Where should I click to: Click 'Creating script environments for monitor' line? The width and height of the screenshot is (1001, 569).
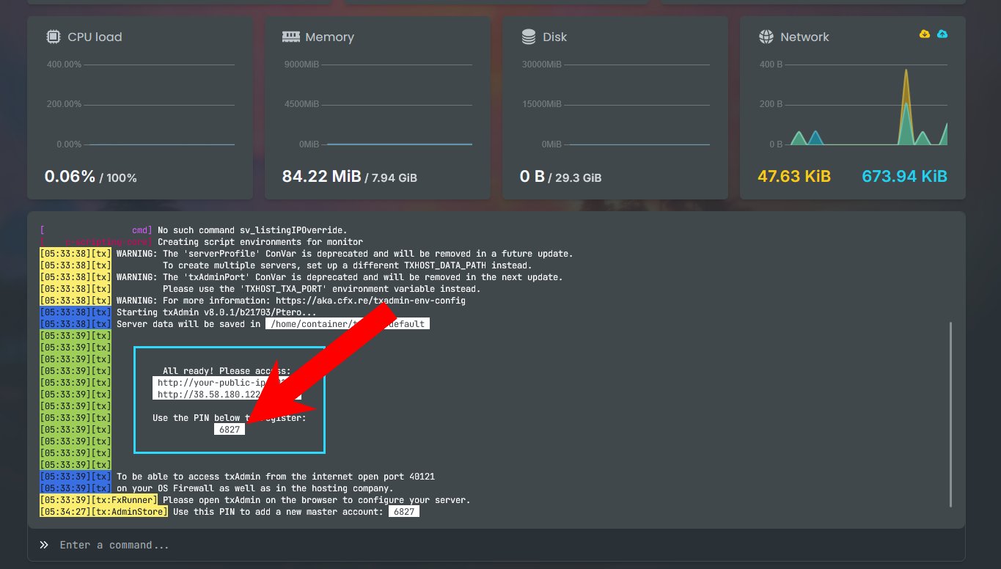point(260,242)
